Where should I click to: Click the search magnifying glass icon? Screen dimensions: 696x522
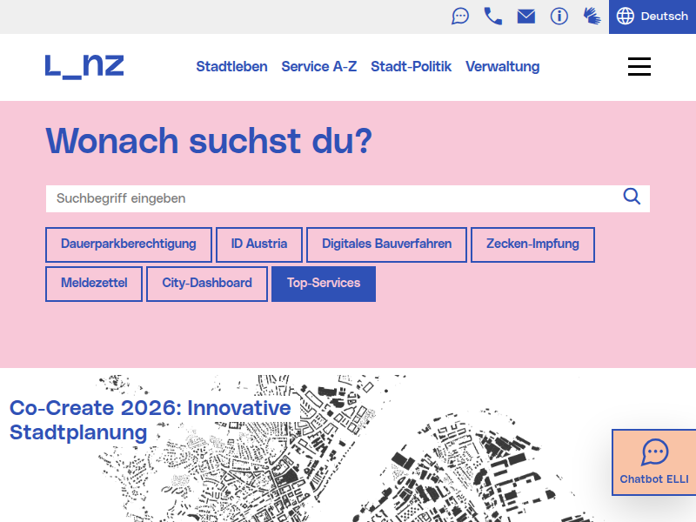tap(632, 197)
